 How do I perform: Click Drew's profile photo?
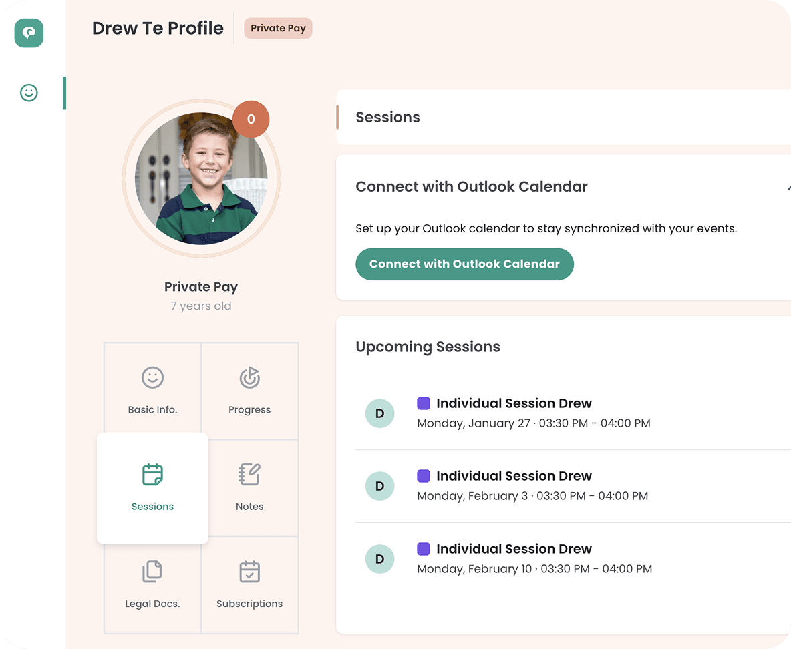coord(200,178)
